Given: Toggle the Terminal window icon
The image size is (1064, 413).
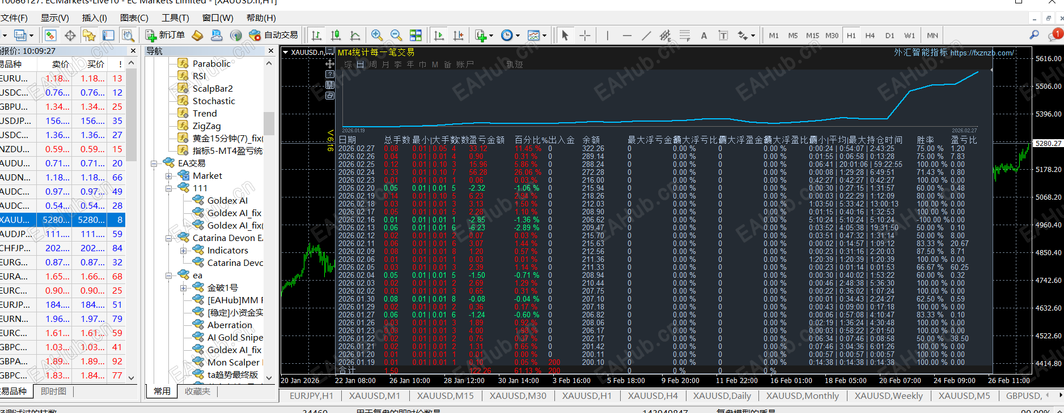Looking at the screenshot, I should pyautogui.click(x=108, y=35).
